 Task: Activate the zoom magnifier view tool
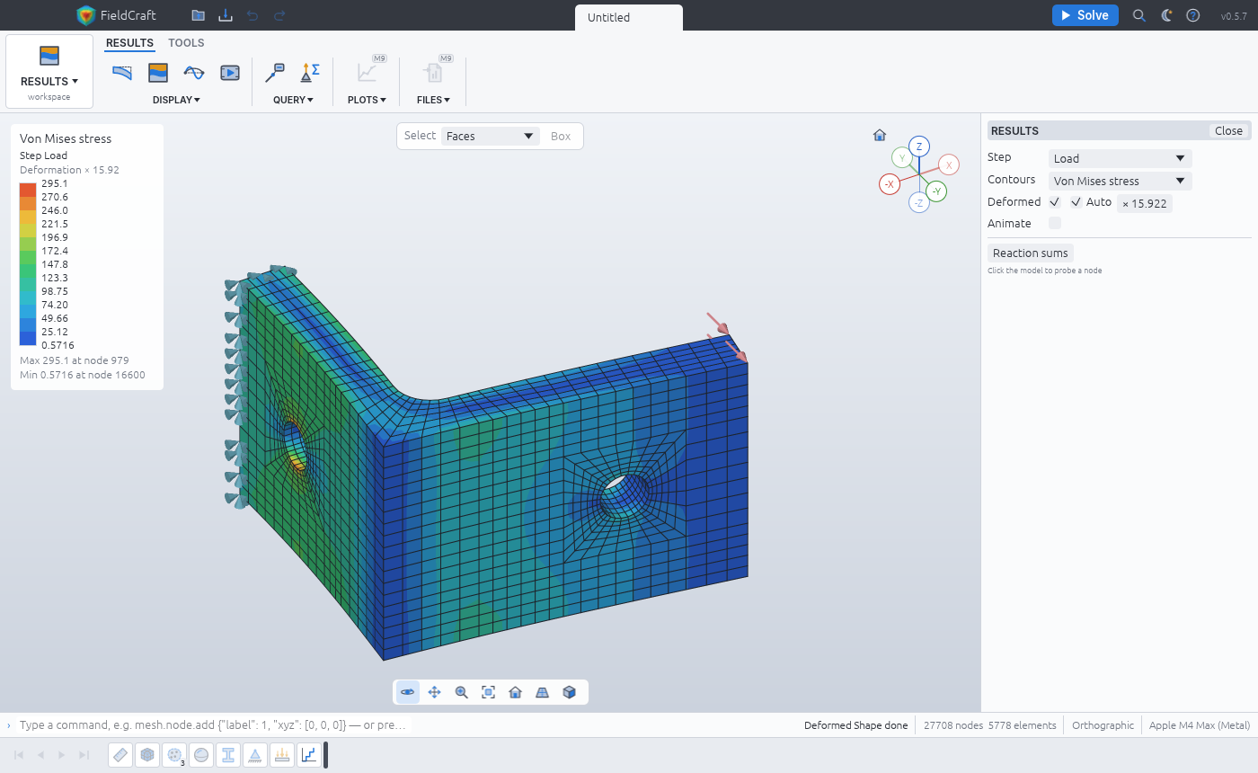click(462, 692)
